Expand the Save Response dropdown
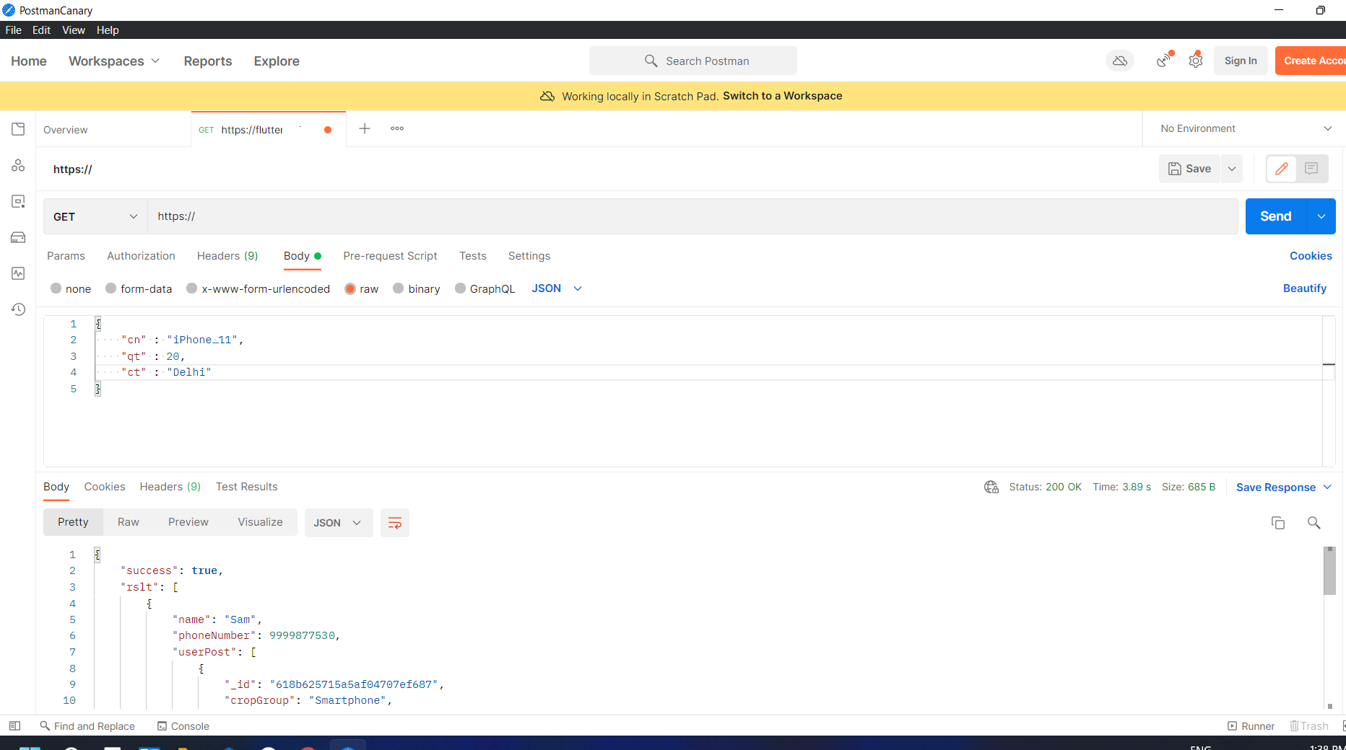 [x=1284, y=487]
